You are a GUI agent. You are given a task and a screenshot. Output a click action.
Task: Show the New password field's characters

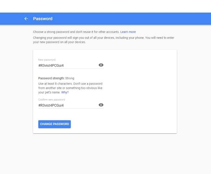(101, 65)
